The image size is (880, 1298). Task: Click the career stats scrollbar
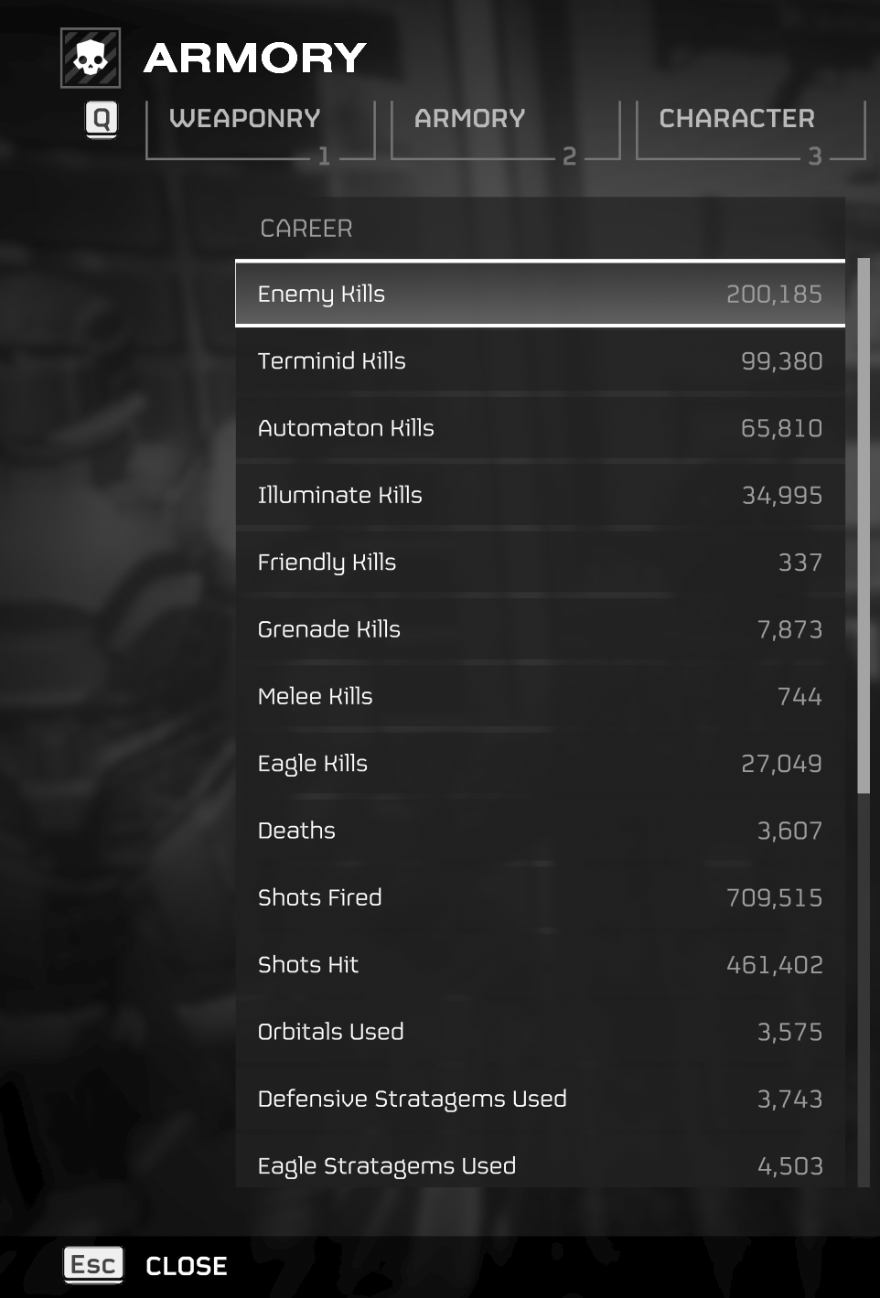[x=863, y=526]
